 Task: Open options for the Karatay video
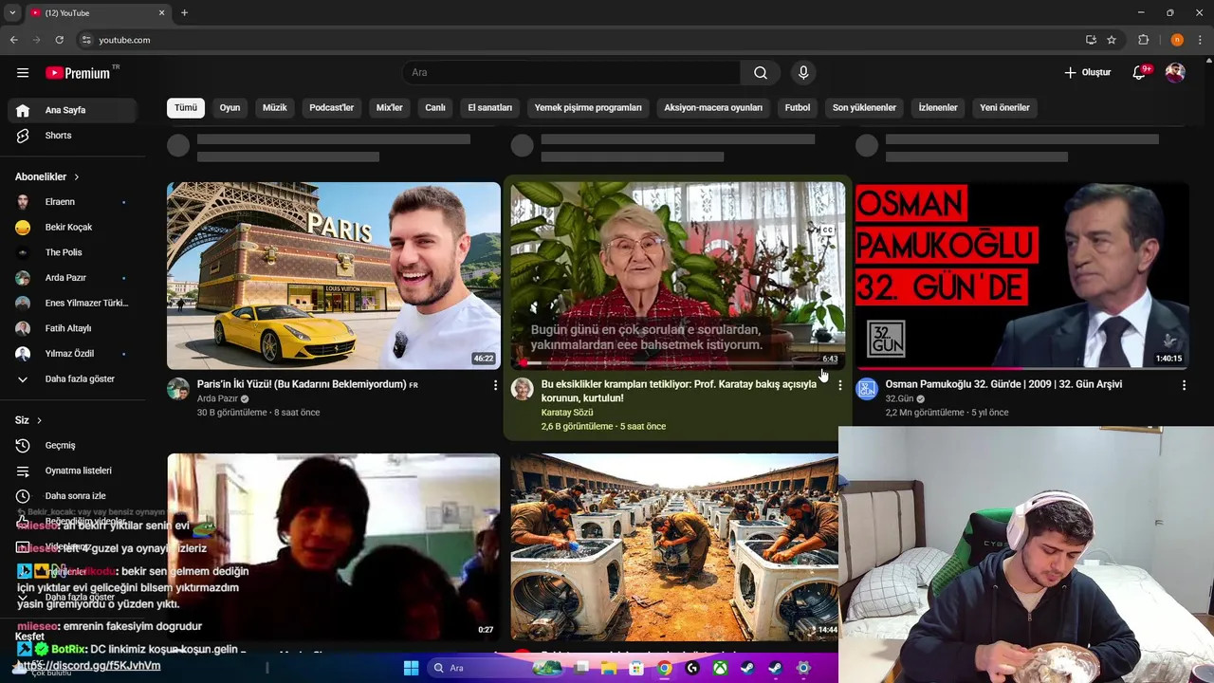click(x=839, y=385)
